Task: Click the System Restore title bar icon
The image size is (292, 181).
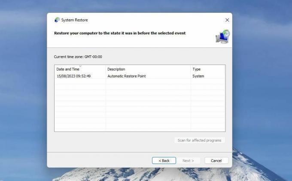Action: point(57,20)
